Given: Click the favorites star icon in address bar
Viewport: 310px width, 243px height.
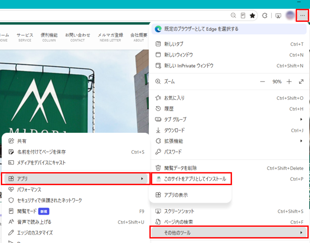Looking at the screenshot, I should pyautogui.click(x=252, y=15).
